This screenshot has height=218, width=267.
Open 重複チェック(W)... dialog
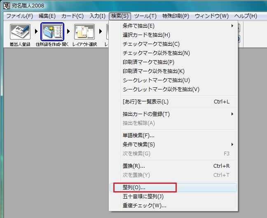(x=173, y=205)
